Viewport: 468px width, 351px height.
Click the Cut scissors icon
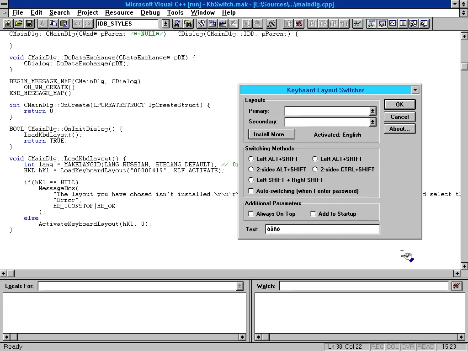[x=43, y=24]
